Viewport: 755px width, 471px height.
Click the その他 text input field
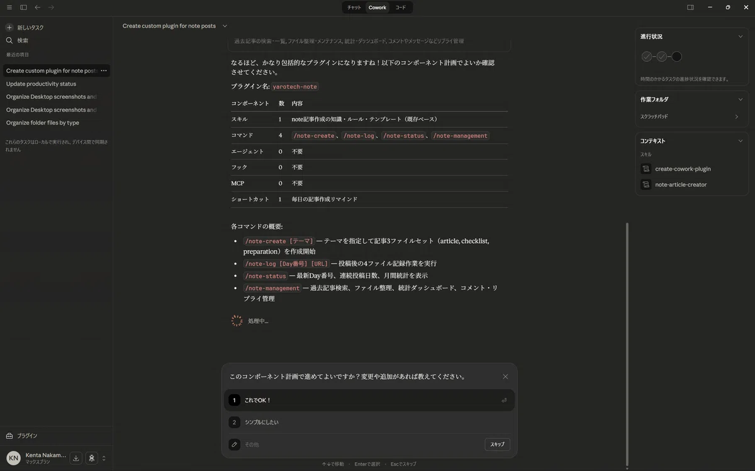[362, 445]
